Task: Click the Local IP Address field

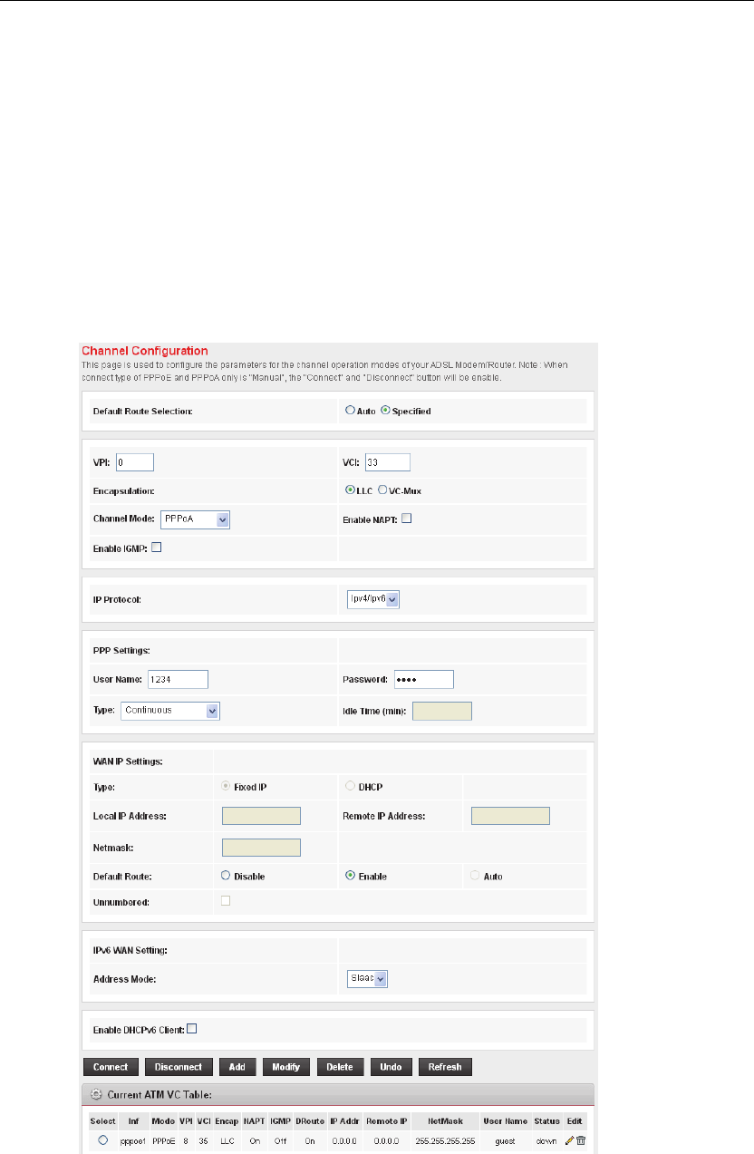Action: point(261,816)
